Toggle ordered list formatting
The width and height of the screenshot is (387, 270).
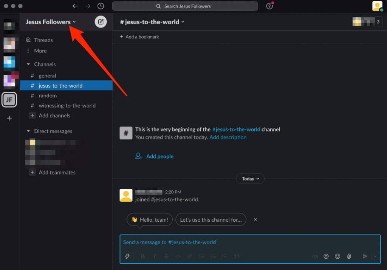click(201, 256)
